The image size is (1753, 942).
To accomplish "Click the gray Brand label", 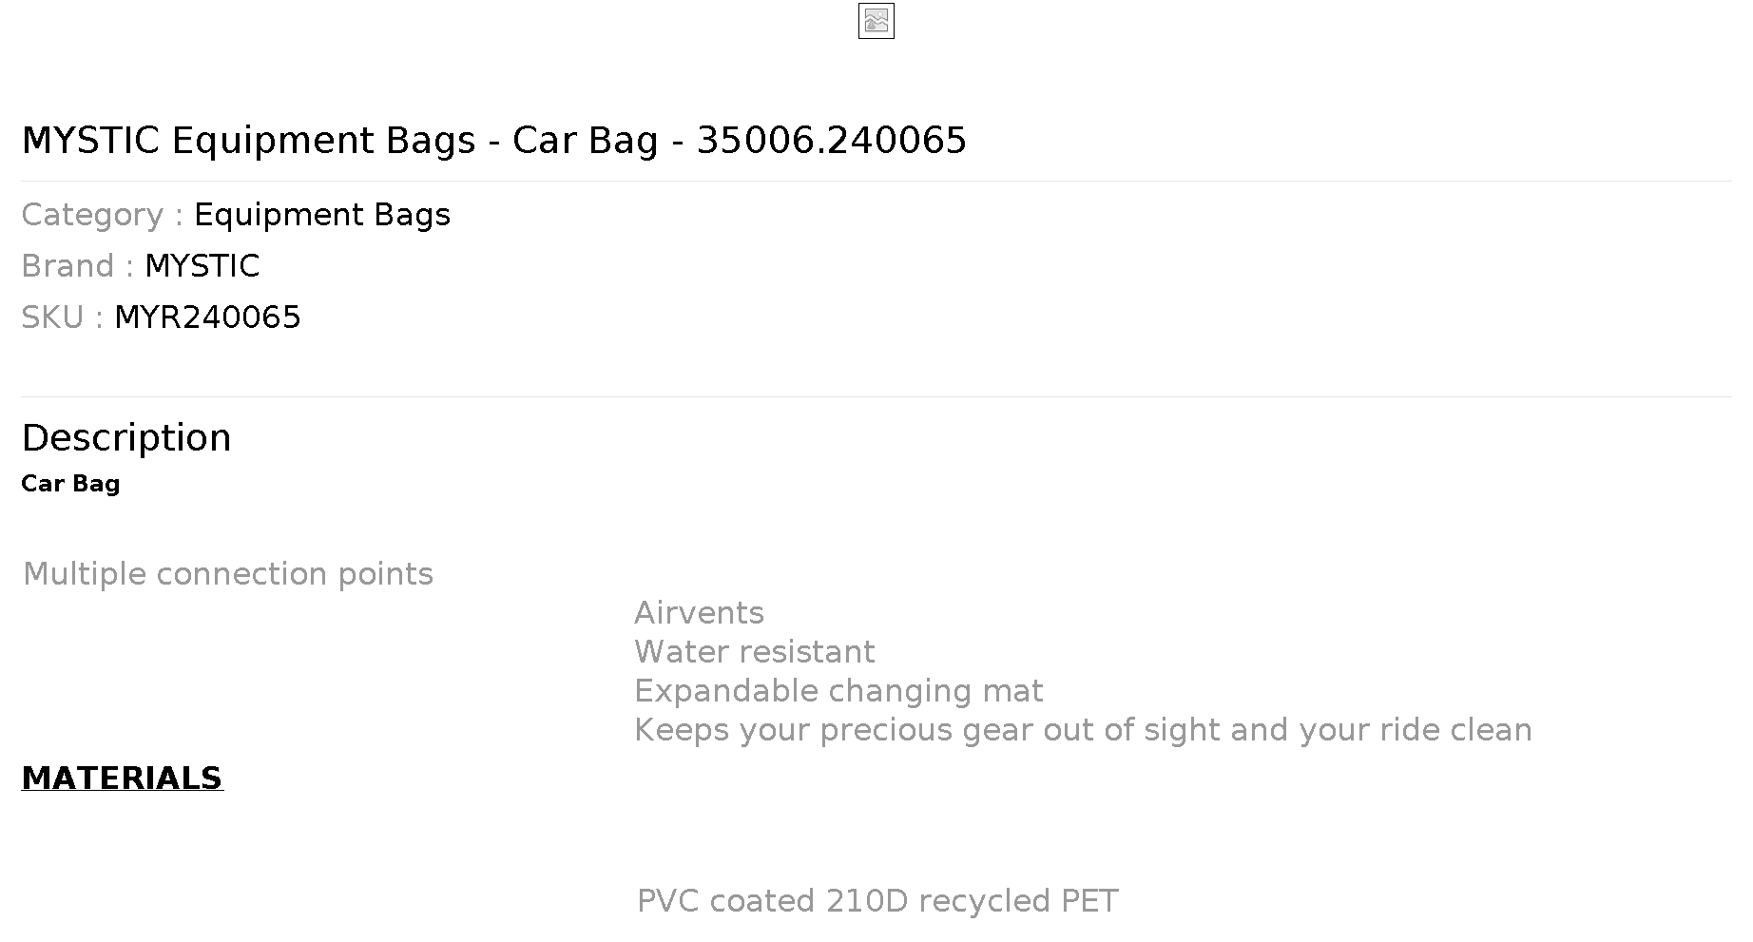I will coord(77,266).
